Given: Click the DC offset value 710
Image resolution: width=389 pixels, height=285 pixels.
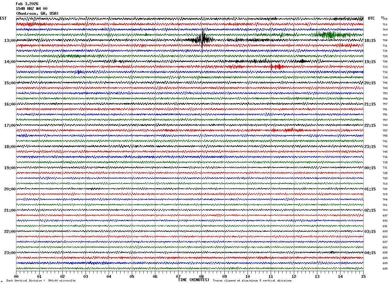Looking at the screenshot, I should [x=385, y=24].
